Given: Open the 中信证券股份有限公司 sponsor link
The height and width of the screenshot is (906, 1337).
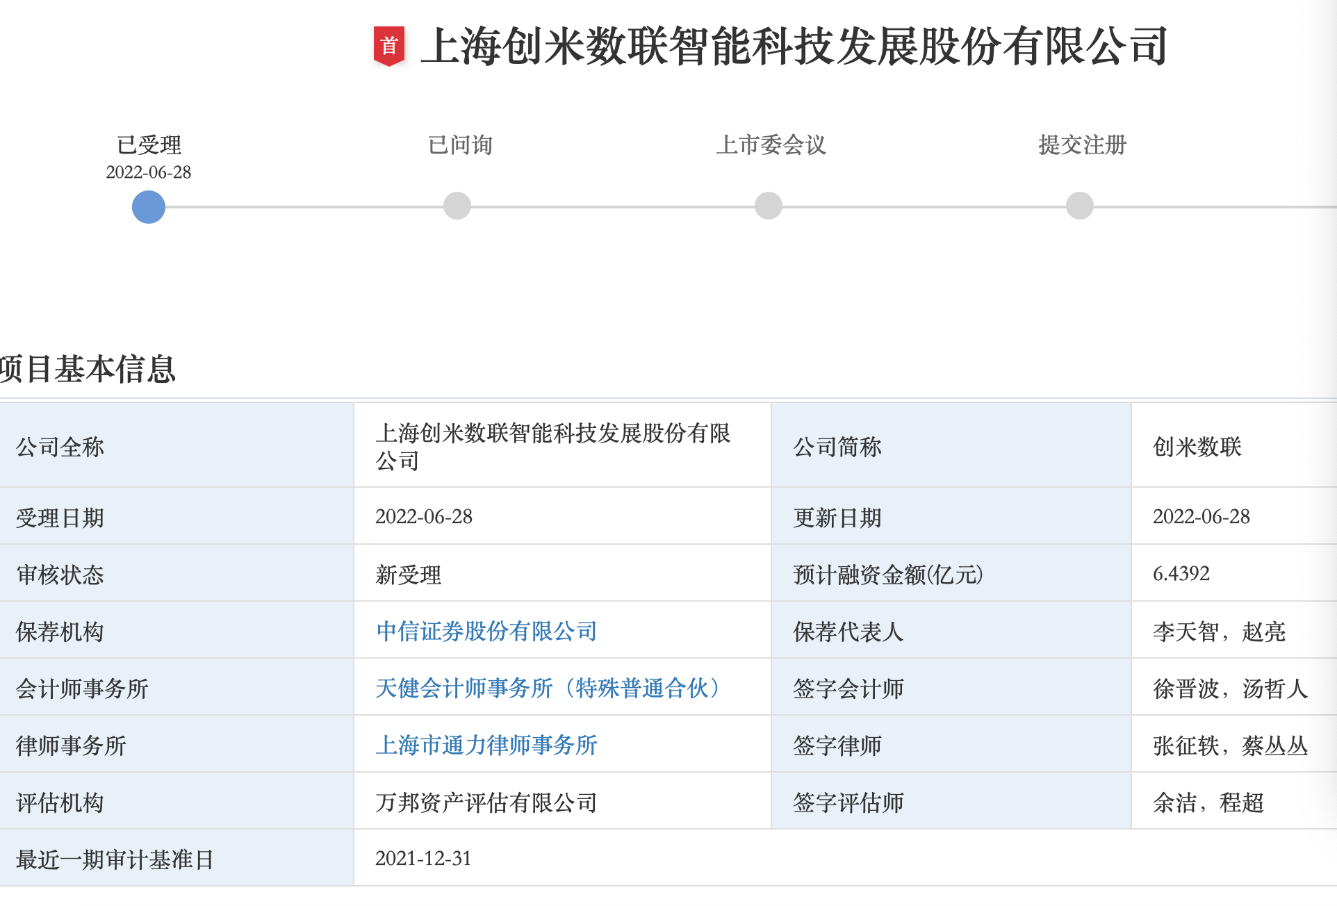Looking at the screenshot, I should coord(486,631).
